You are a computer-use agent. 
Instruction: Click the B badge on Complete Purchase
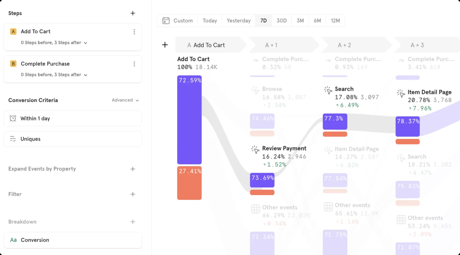pyautogui.click(x=13, y=64)
